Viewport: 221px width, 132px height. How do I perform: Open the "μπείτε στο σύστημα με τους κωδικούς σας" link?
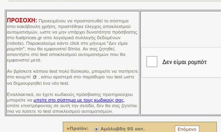point(79,100)
